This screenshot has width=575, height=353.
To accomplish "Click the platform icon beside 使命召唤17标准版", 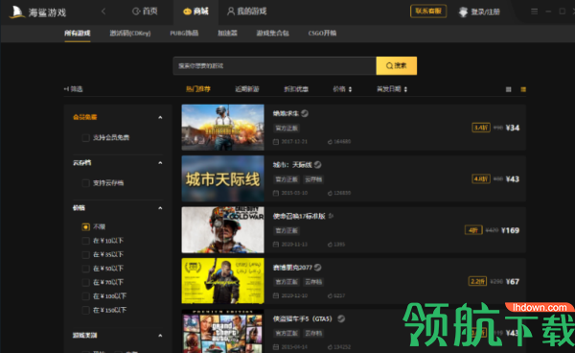I will (x=331, y=216).
